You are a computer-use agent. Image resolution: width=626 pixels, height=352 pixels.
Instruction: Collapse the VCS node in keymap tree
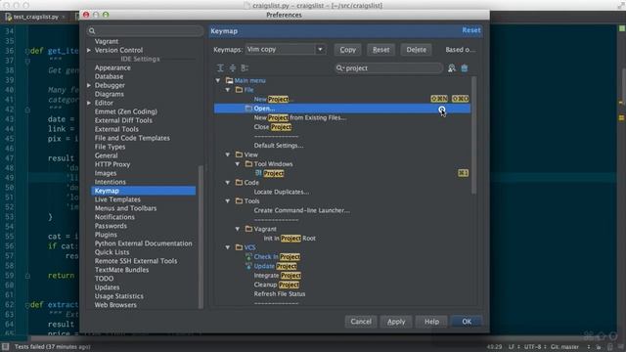(x=228, y=247)
